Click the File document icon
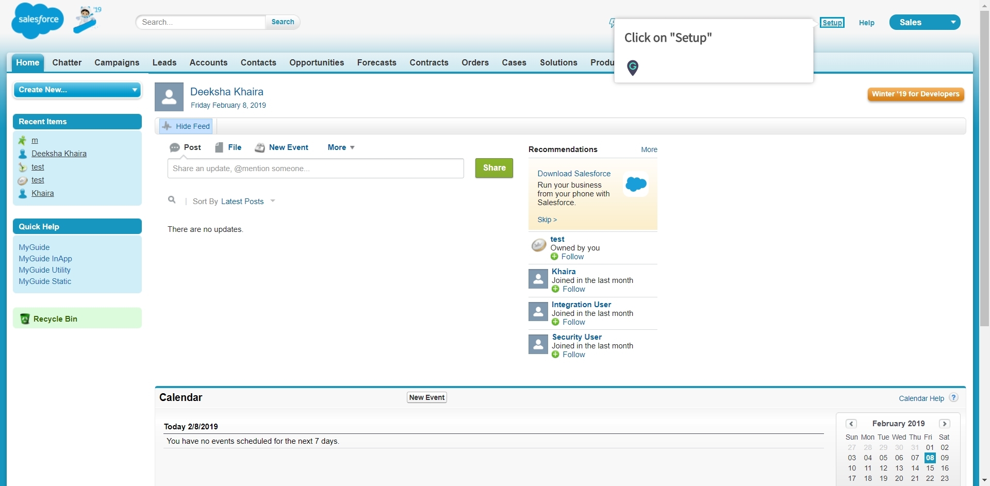Viewport: 990px width, 486px height. pyautogui.click(x=219, y=147)
